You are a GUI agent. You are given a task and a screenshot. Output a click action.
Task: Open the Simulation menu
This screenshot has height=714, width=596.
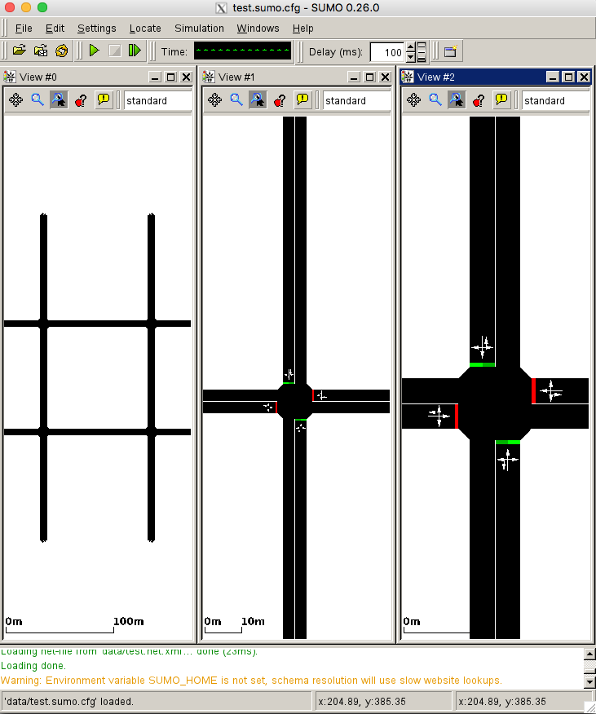coord(199,29)
